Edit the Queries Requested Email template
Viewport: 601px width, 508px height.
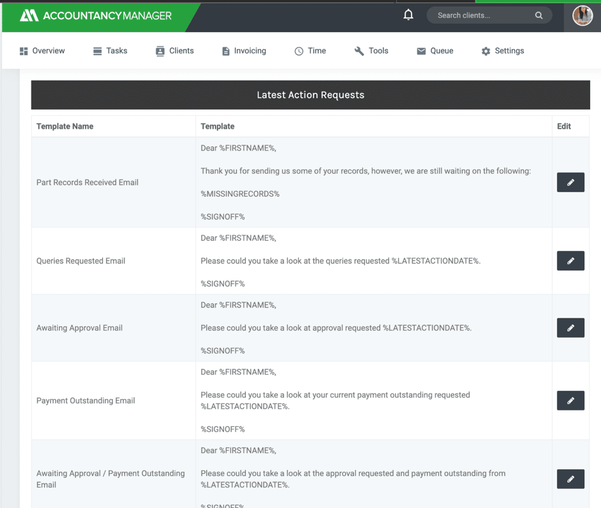pyautogui.click(x=570, y=261)
